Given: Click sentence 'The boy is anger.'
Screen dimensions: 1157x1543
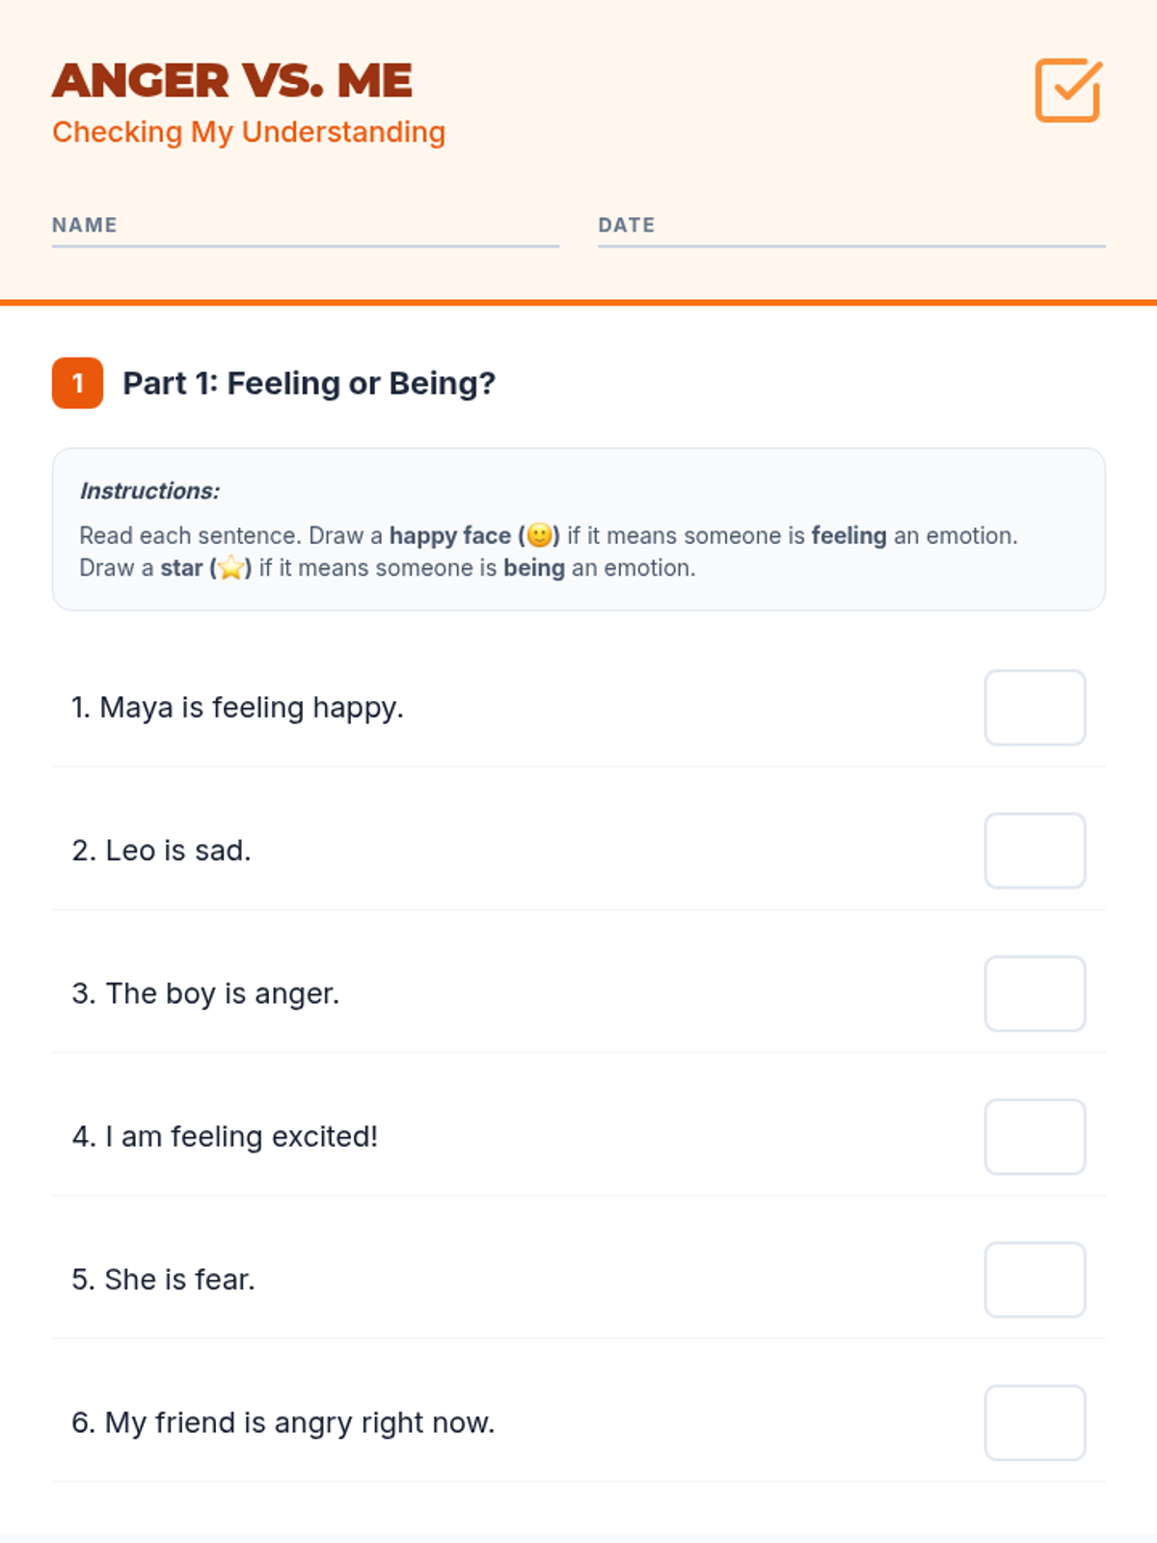Looking at the screenshot, I should [x=205, y=993].
